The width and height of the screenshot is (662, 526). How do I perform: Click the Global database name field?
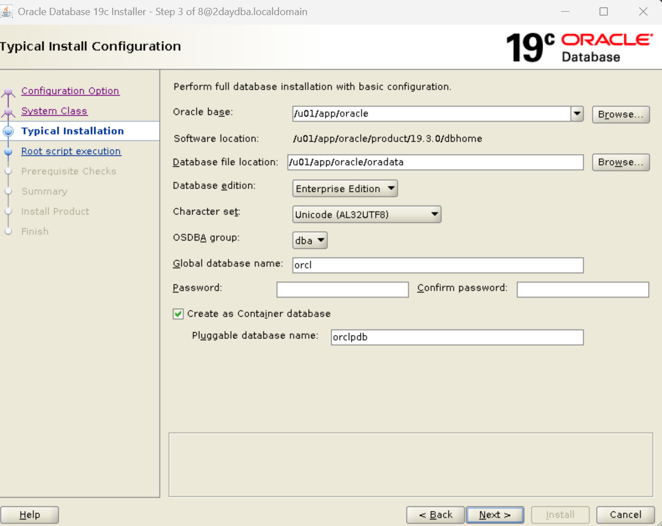pos(438,265)
